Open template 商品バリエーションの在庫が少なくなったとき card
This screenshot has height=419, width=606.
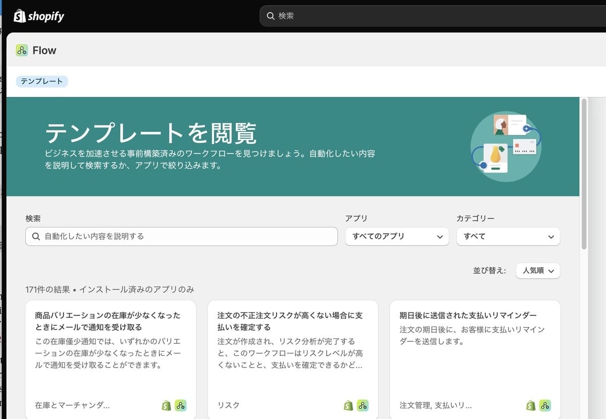click(111, 359)
